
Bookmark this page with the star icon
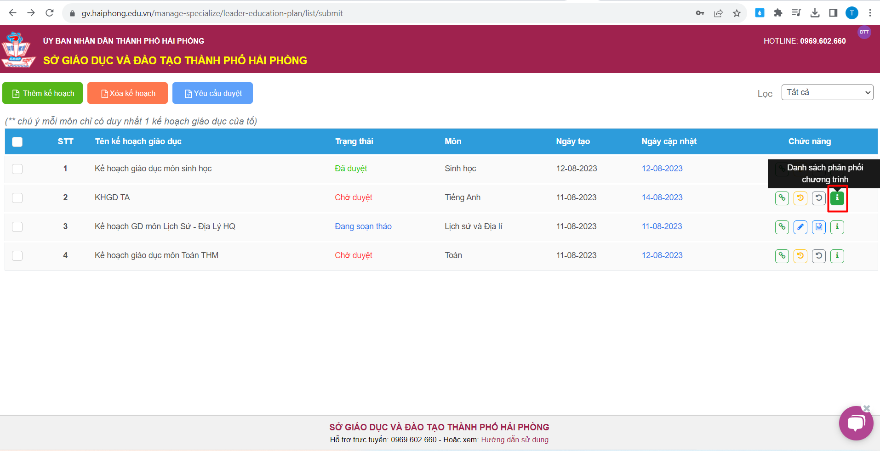(x=737, y=13)
